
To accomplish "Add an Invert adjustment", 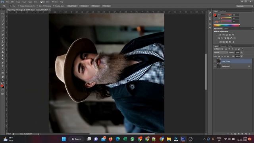I will click(220, 42).
